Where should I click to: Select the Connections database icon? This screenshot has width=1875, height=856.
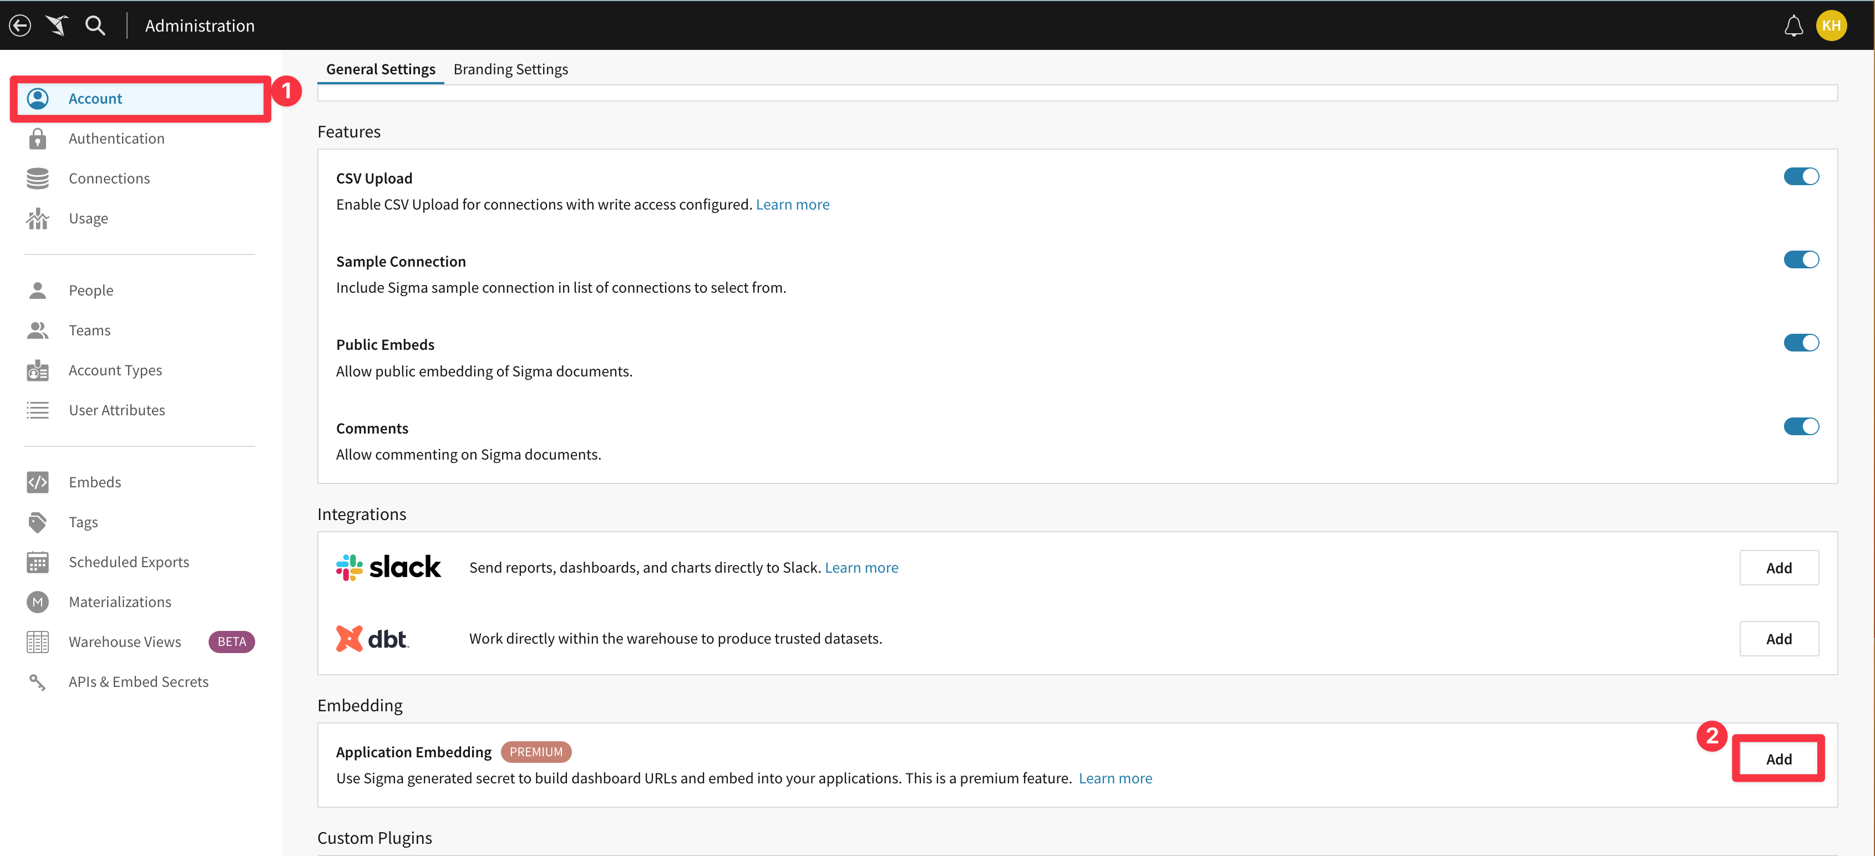click(x=37, y=177)
